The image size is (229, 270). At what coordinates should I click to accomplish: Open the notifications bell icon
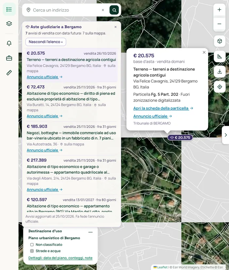coord(9,43)
